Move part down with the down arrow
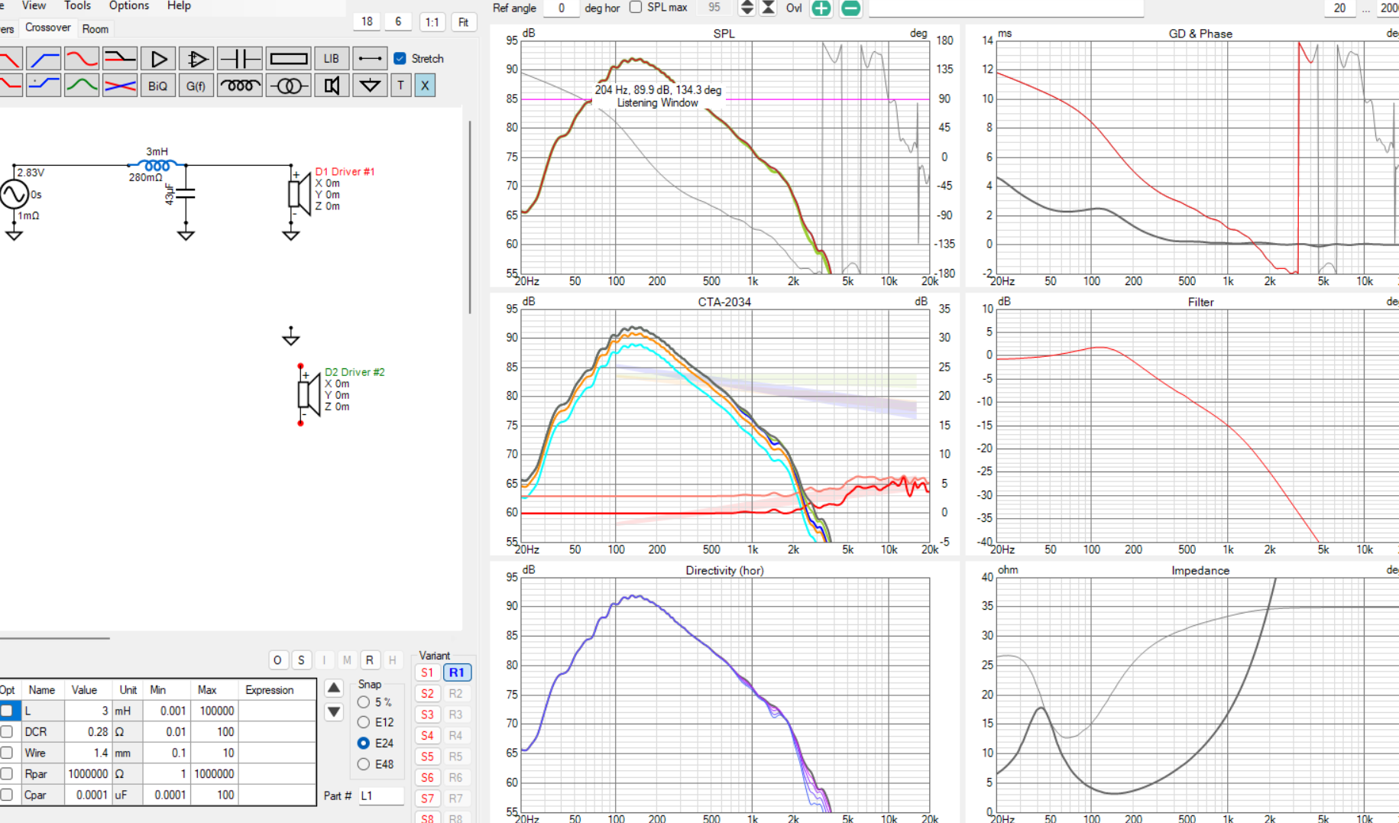The height and width of the screenshot is (823, 1399). pos(334,712)
